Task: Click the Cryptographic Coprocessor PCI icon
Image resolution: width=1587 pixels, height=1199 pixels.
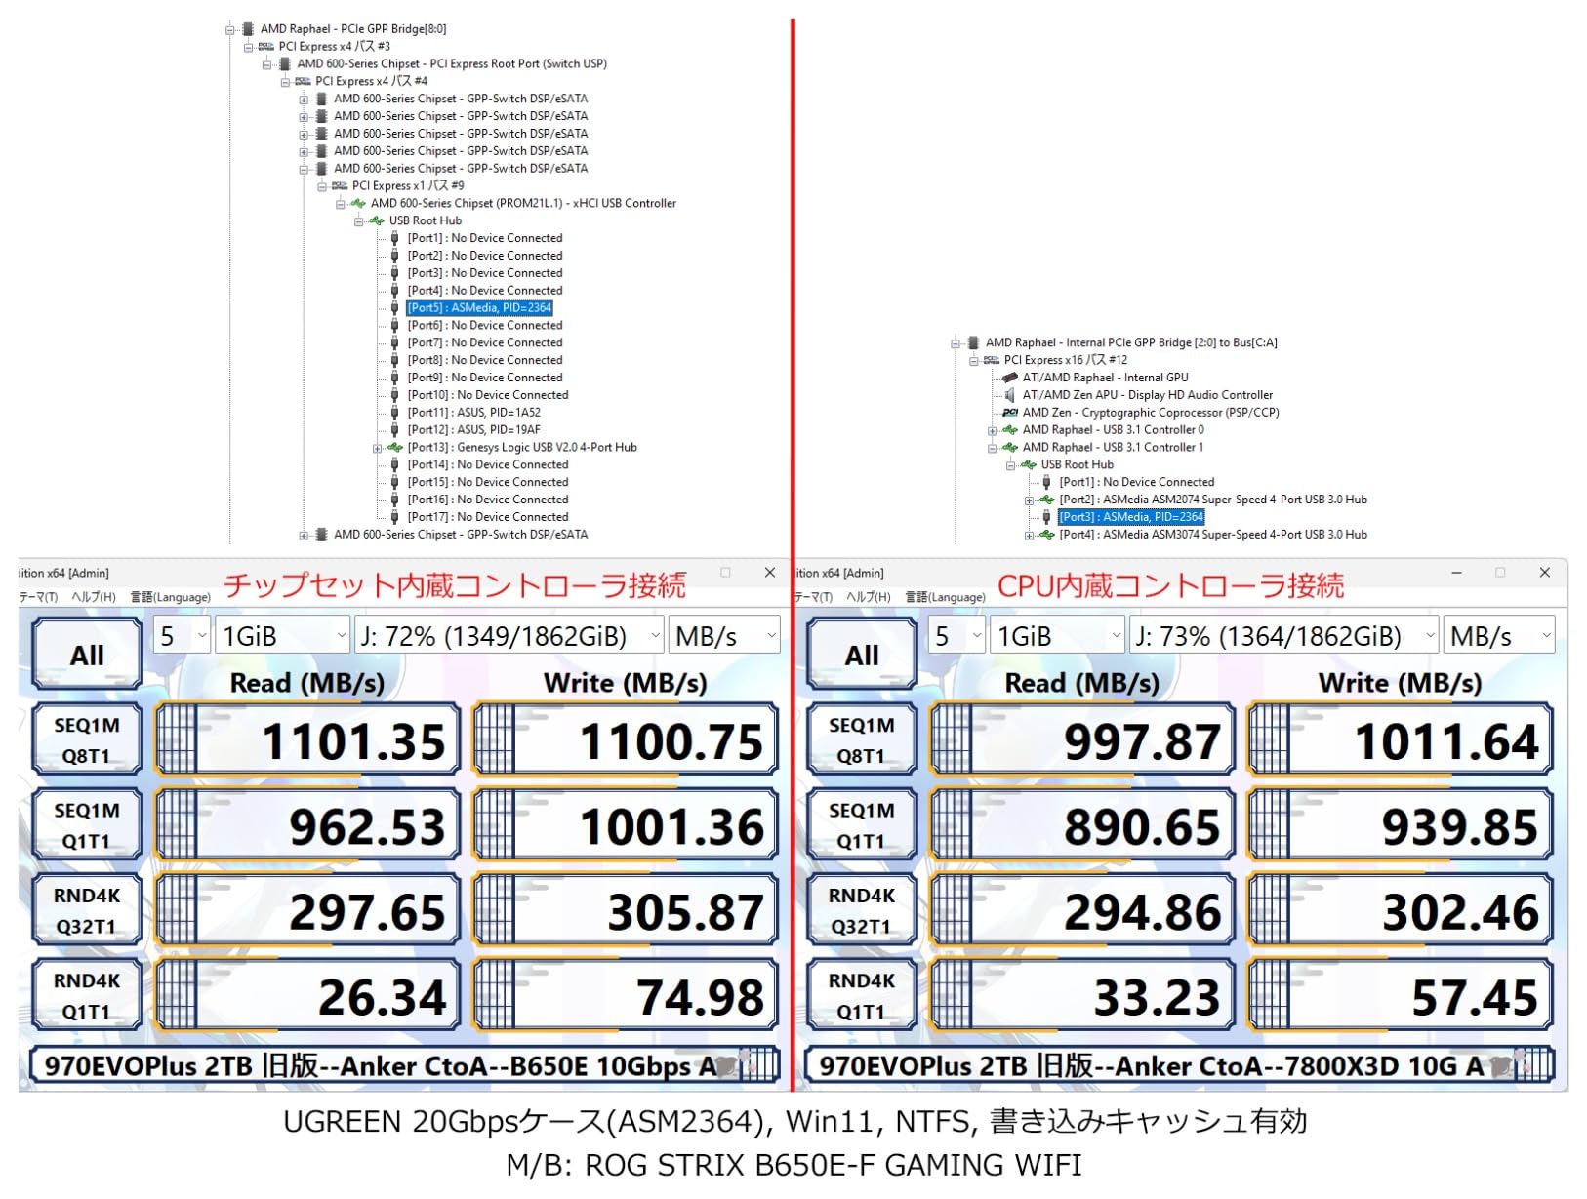Action: click(1010, 413)
